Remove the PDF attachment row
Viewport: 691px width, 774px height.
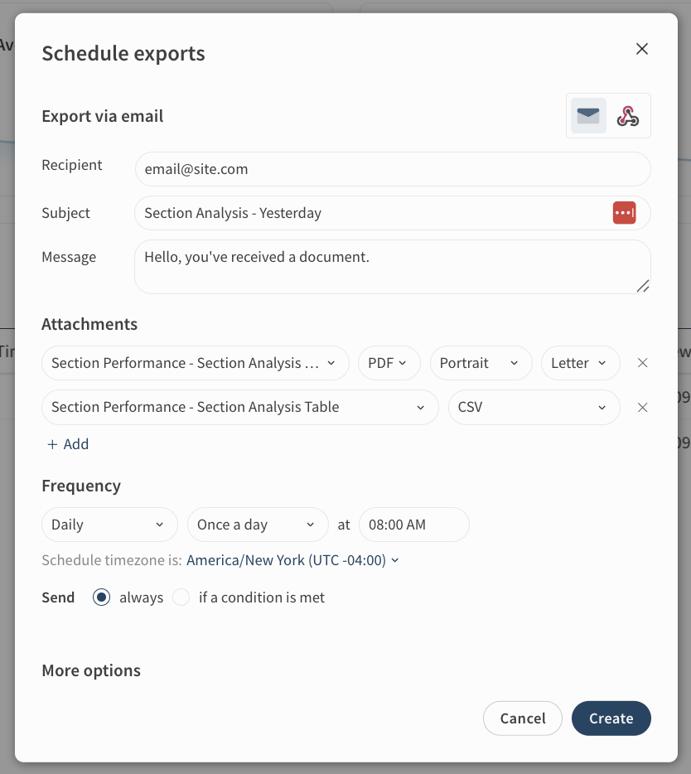(x=642, y=363)
